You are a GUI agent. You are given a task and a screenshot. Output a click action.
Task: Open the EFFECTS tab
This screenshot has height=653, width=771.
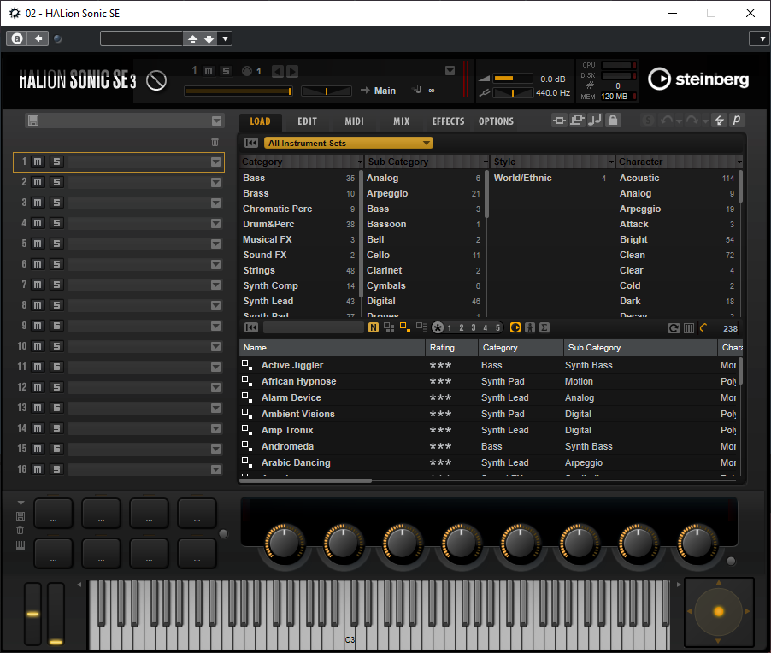[x=448, y=121]
